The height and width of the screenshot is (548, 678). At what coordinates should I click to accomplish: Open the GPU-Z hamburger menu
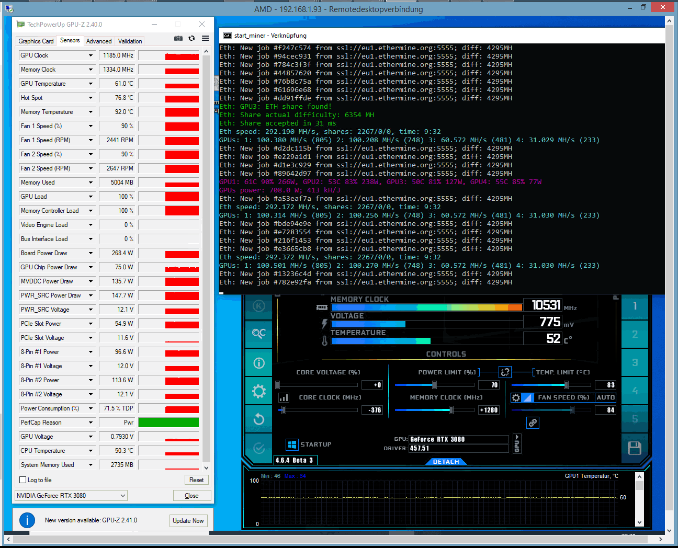click(x=205, y=38)
